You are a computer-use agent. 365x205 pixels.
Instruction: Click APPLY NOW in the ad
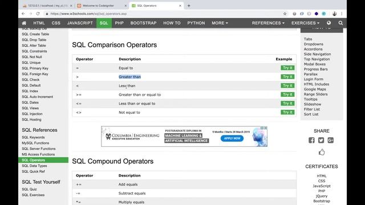tap(232, 138)
